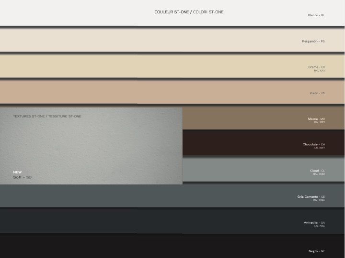
Task: Click the RAL 7016 code text
Action: [x=319, y=226]
